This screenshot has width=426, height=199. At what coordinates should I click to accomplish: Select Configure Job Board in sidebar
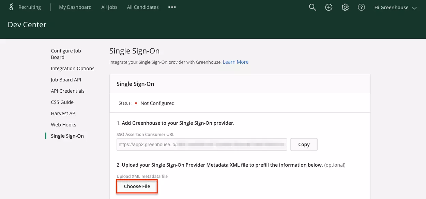coord(66,54)
